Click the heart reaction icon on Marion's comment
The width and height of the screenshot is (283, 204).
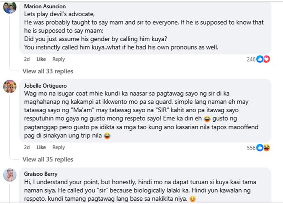point(266,59)
